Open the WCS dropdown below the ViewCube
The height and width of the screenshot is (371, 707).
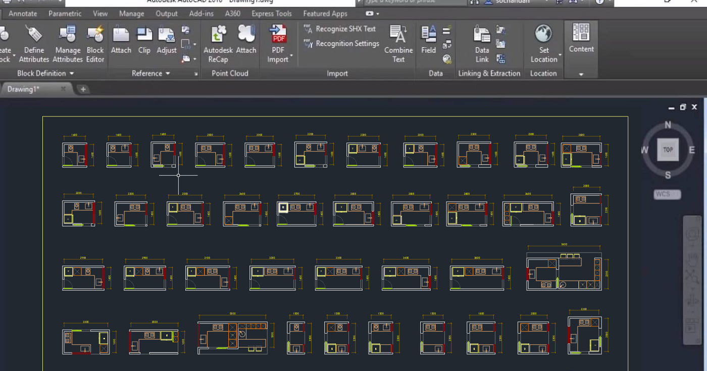[667, 194]
